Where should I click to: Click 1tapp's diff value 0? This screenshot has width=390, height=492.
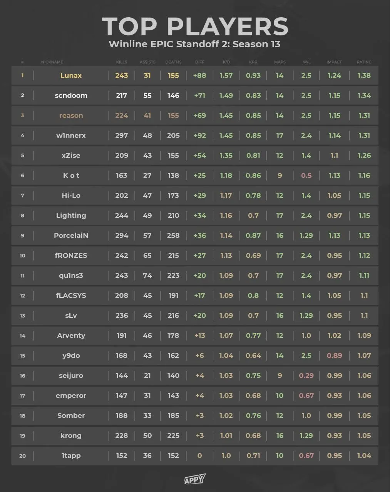pos(199,455)
